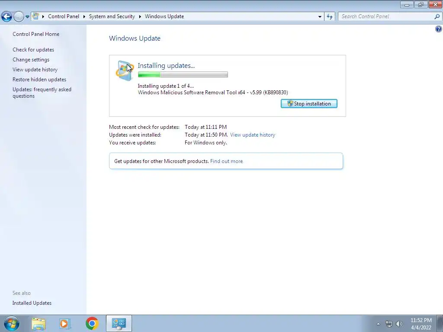Open the taskbar clock and date

coord(421,324)
